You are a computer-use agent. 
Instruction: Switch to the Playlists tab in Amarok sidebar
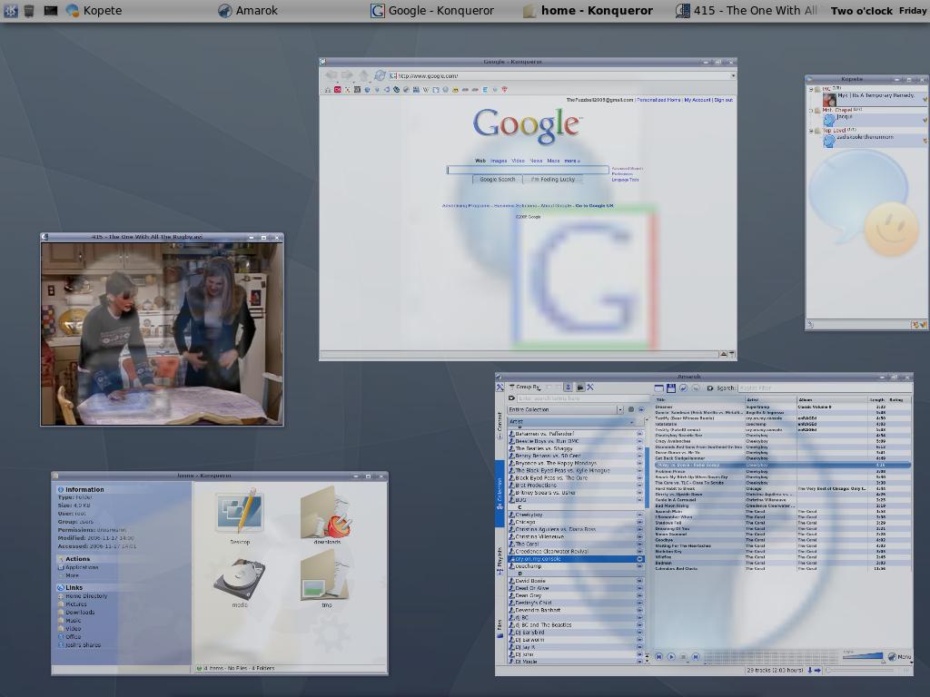coord(500,561)
